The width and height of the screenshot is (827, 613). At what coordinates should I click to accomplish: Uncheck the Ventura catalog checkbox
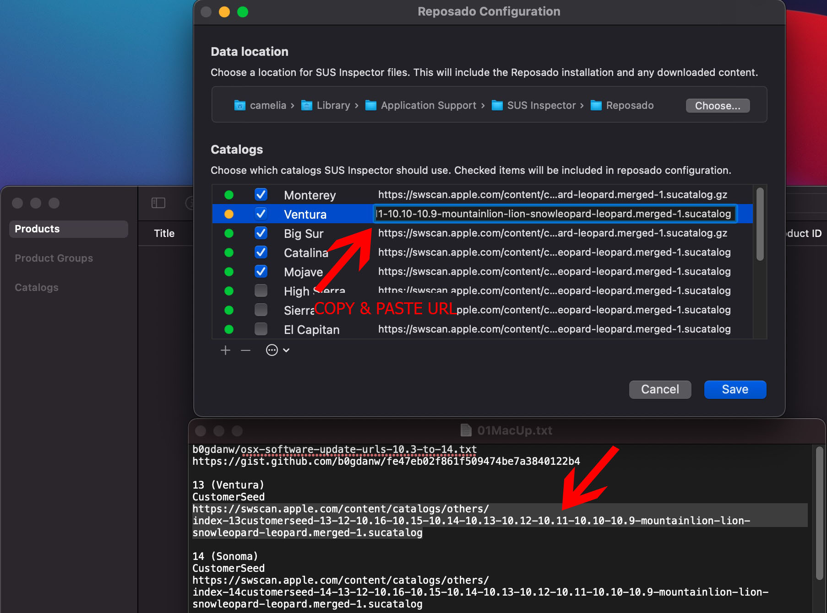pyautogui.click(x=261, y=214)
